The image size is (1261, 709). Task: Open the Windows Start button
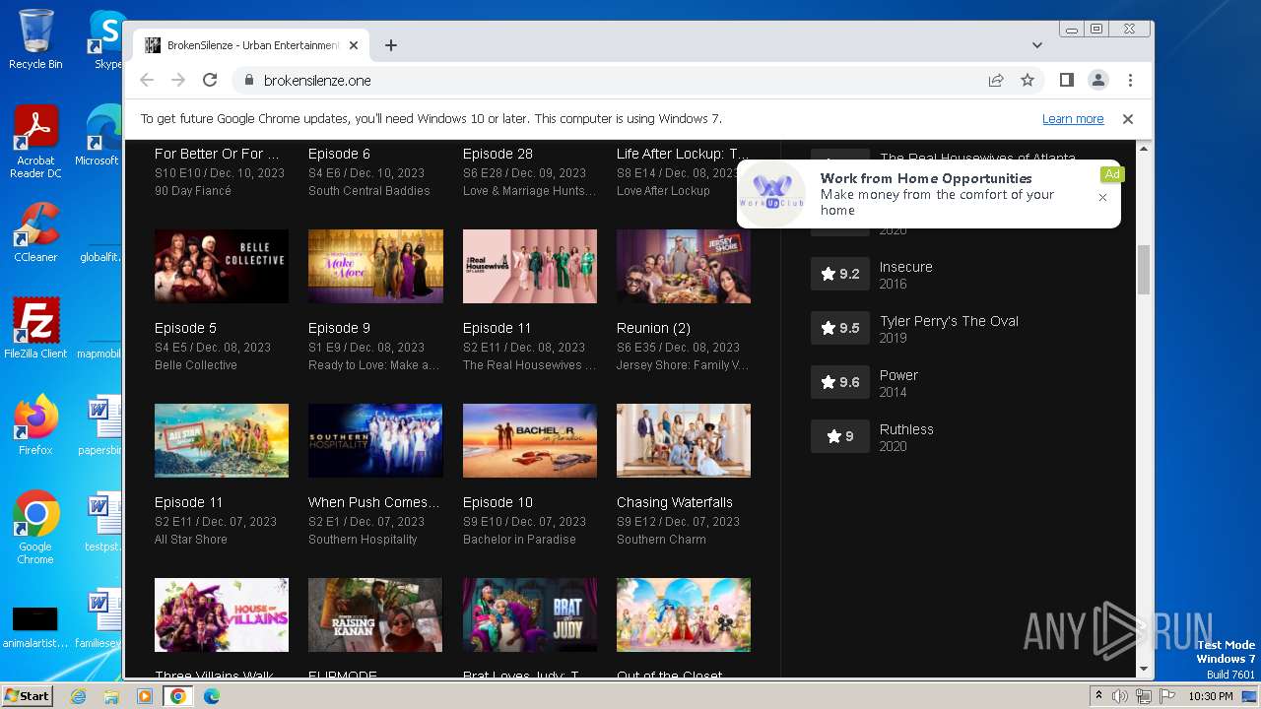pyautogui.click(x=28, y=695)
